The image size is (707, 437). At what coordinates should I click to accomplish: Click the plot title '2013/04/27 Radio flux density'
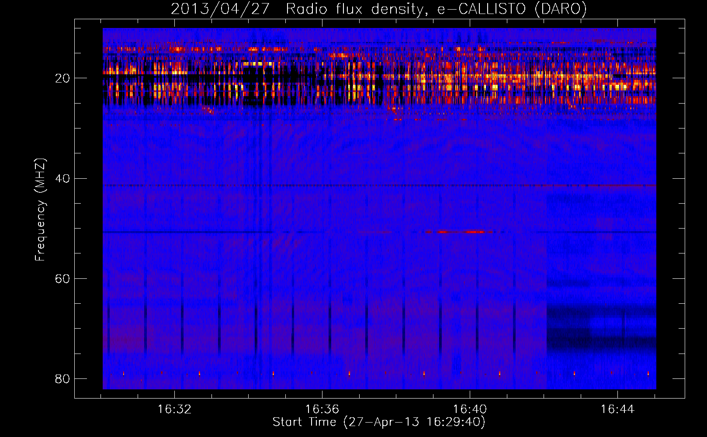pos(379,9)
